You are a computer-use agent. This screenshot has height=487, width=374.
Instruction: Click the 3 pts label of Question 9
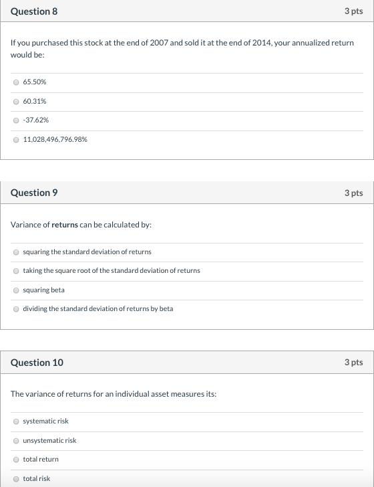click(x=353, y=193)
